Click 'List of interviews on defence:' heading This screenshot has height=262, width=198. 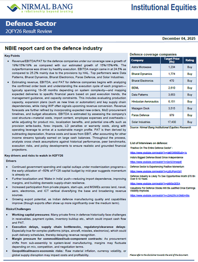[x=149, y=143]
